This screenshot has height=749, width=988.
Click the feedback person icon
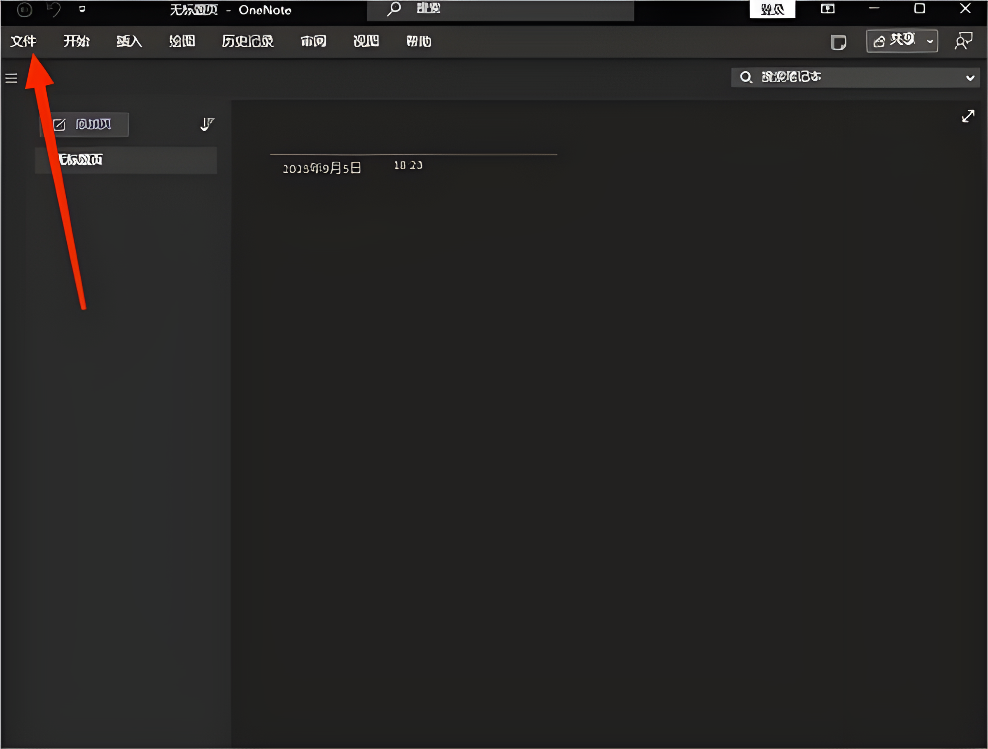[963, 41]
